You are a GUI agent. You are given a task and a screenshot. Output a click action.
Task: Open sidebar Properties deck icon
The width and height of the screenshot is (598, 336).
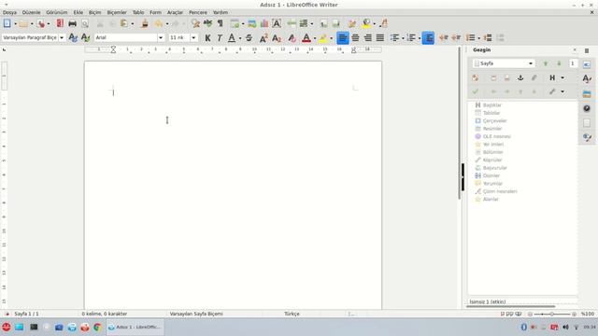(x=587, y=64)
